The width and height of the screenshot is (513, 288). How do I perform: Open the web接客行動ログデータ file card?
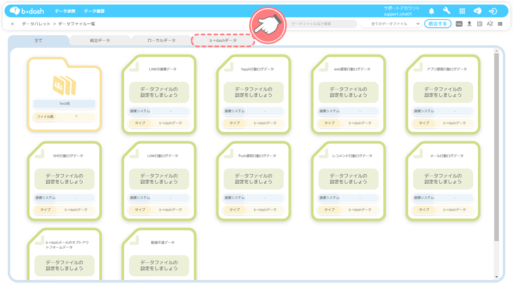coord(348,94)
